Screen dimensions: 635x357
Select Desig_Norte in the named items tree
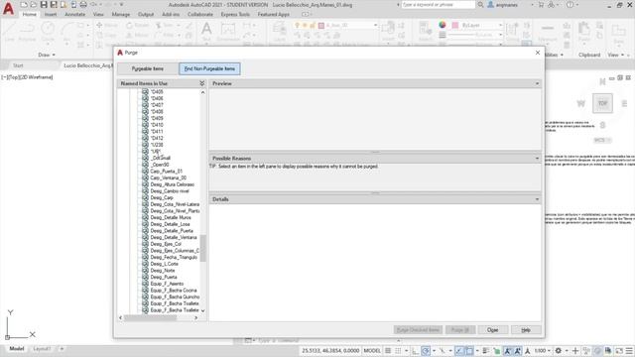163,271
